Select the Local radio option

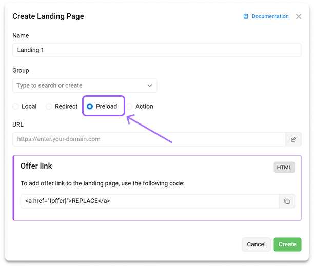point(16,107)
